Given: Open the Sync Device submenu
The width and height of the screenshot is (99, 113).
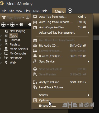Looking at the screenshot, I should click(62, 61).
